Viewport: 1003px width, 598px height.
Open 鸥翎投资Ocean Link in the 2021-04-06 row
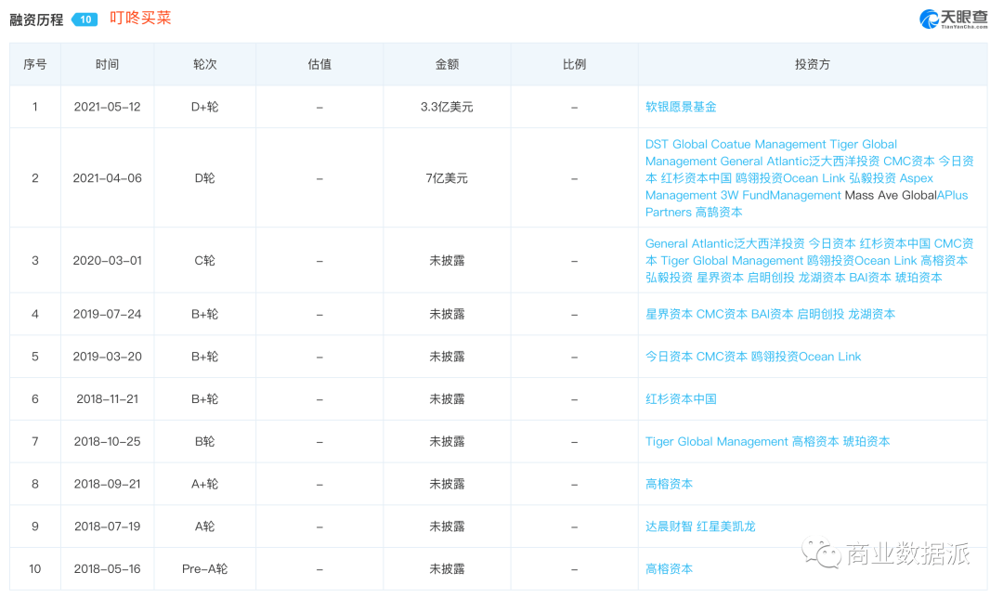coord(790,178)
